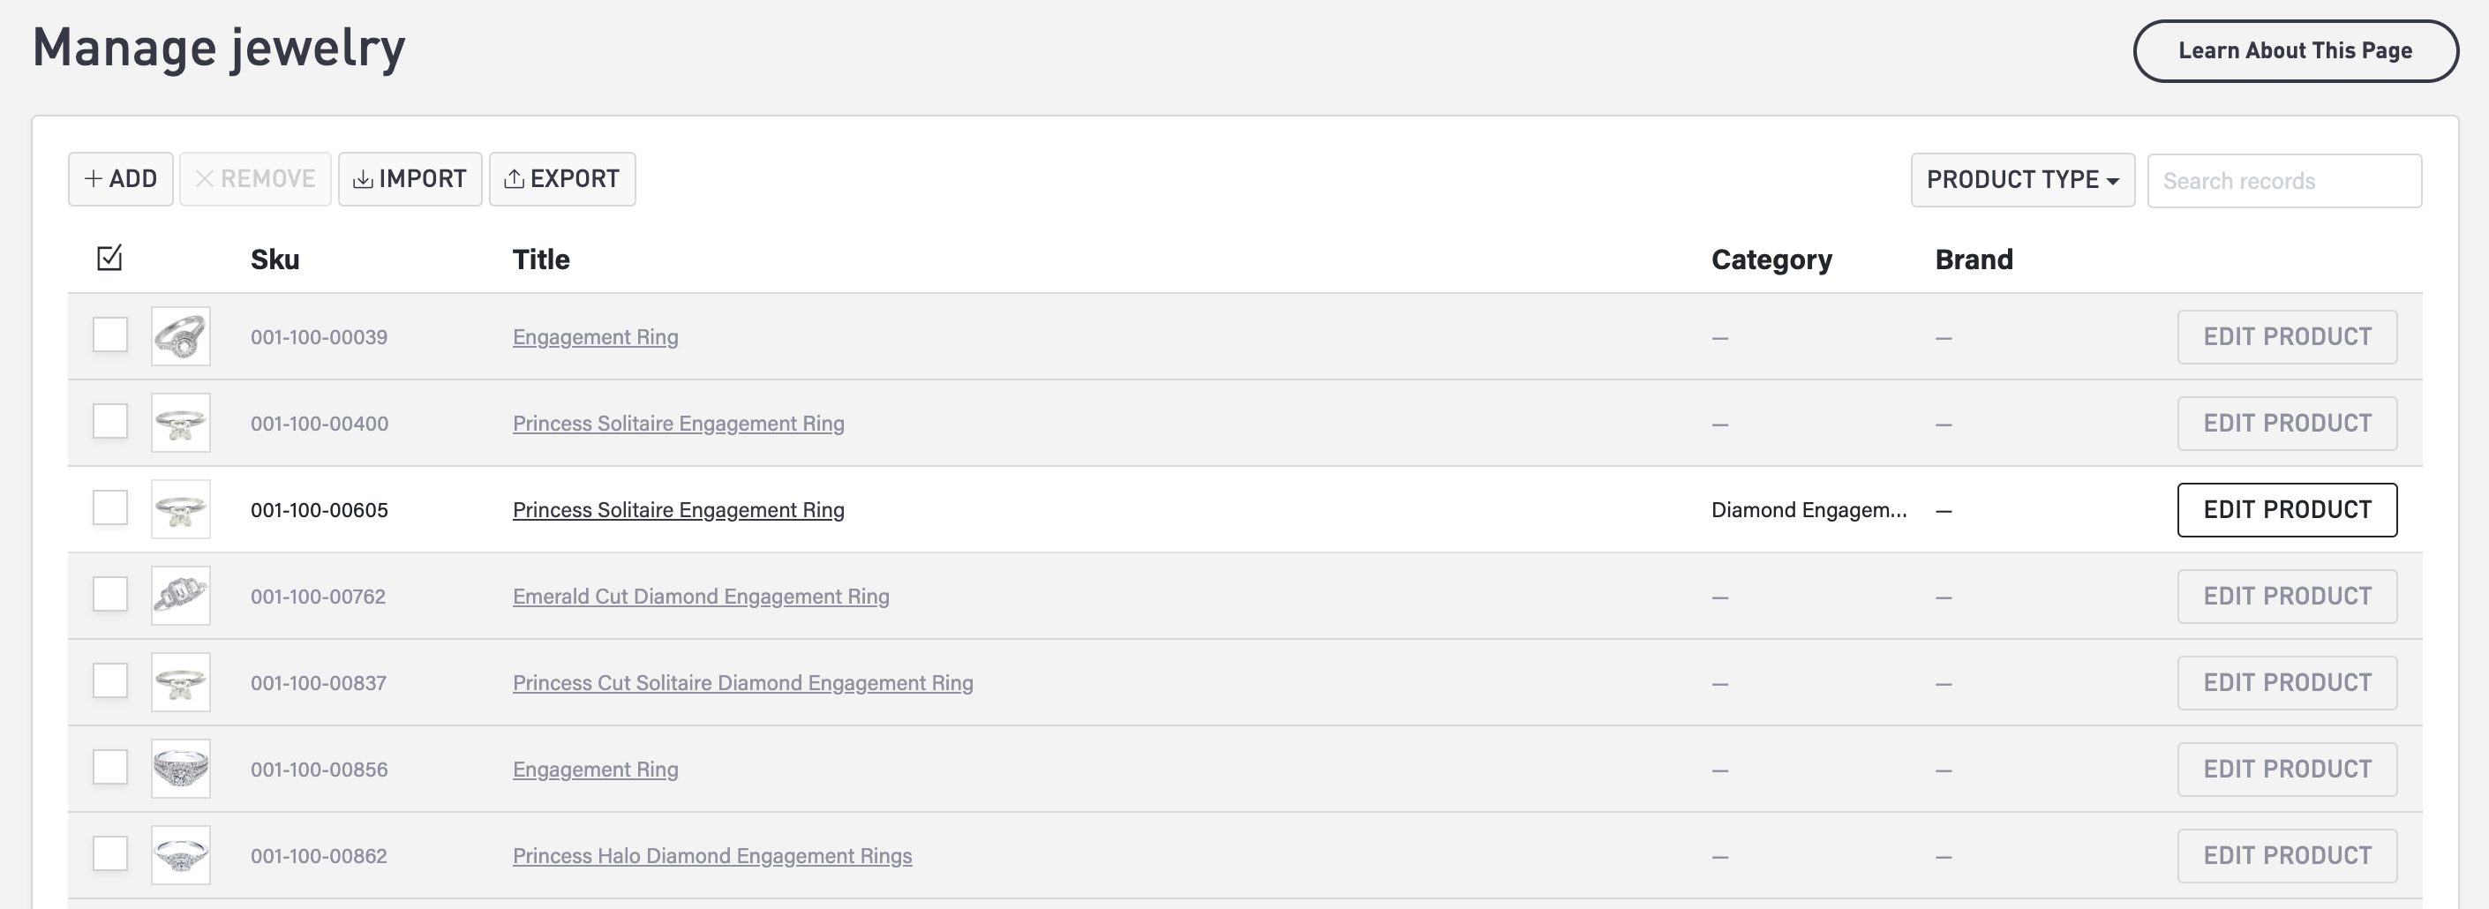Expand the Product Type dropdown
The width and height of the screenshot is (2489, 909).
[2022, 180]
